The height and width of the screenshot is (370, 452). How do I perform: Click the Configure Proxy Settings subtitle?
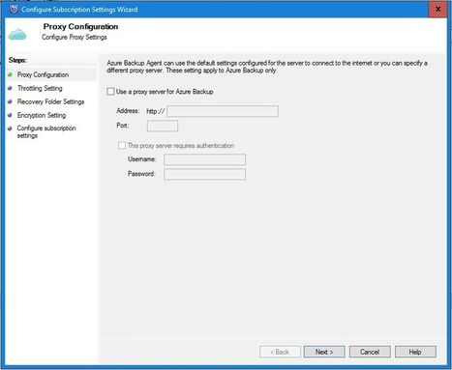coord(75,38)
